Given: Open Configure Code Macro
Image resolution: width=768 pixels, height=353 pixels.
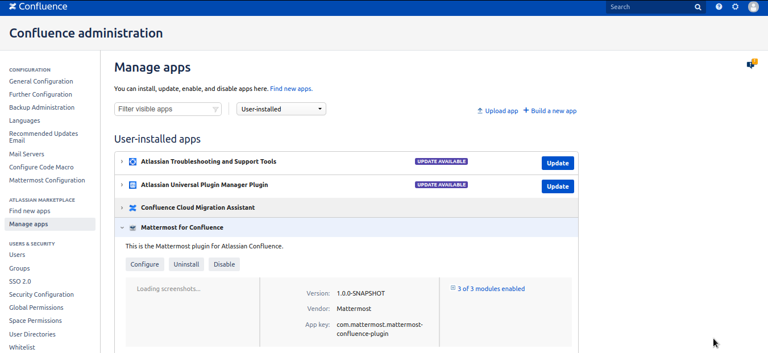Looking at the screenshot, I should pyautogui.click(x=41, y=167).
